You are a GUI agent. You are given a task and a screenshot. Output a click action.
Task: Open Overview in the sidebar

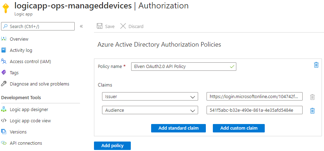pos(19,39)
